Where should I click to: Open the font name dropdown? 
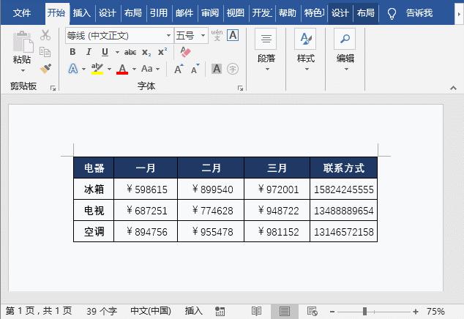coord(168,36)
